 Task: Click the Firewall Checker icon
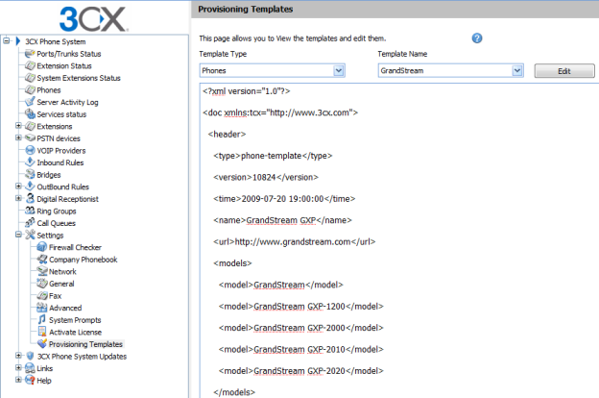[42, 247]
